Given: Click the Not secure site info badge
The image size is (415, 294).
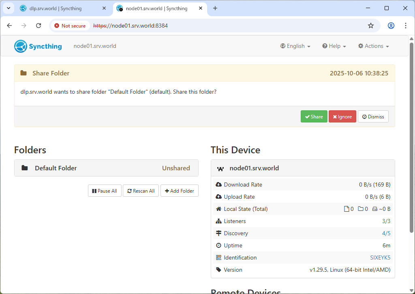Looking at the screenshot, I should (x=70, y=26).
